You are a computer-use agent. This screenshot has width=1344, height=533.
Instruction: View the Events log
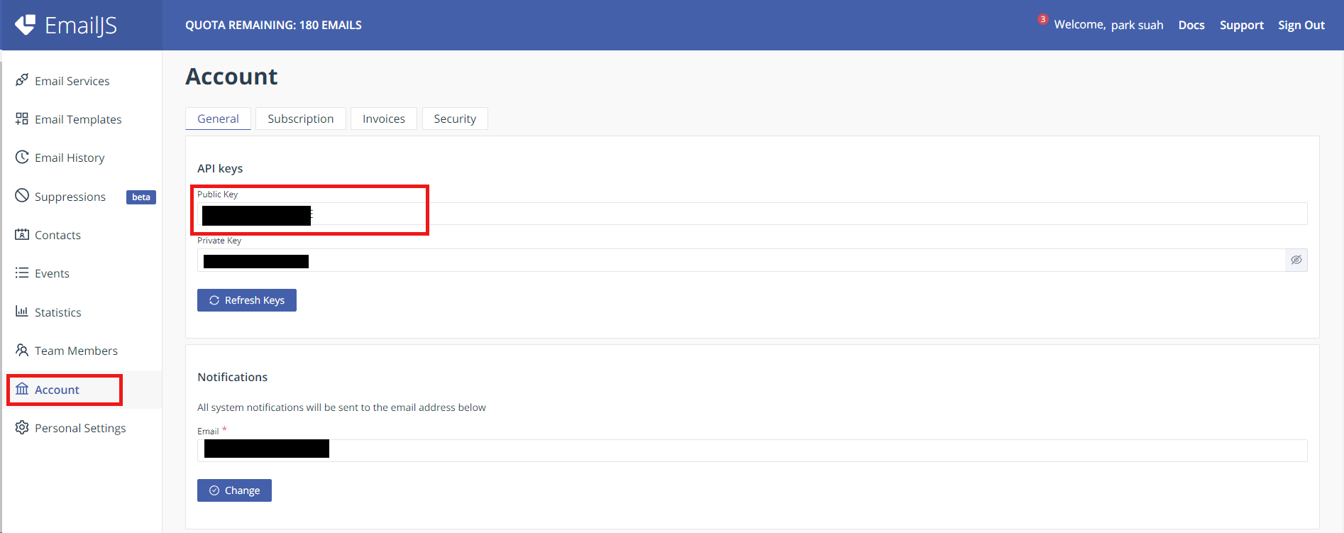52,273
